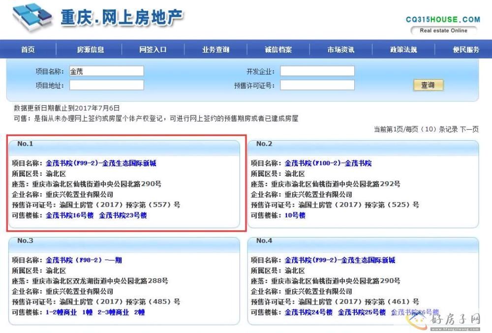Focus the 项目地址 text field
The image size is (492, 333).
coord(106,85)
